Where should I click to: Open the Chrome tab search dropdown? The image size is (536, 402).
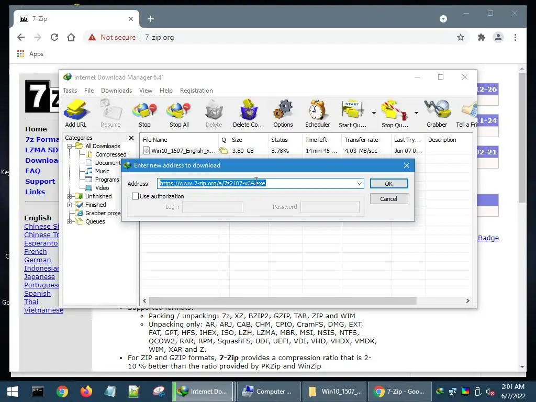coord(443,19)
